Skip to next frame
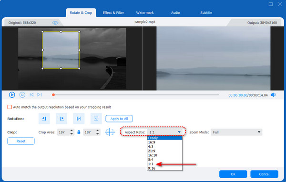This screenshot has width=286, height=182. pos(40,95)
